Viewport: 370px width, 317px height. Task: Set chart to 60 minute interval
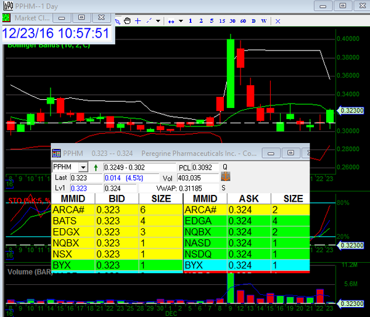[243, 20]
